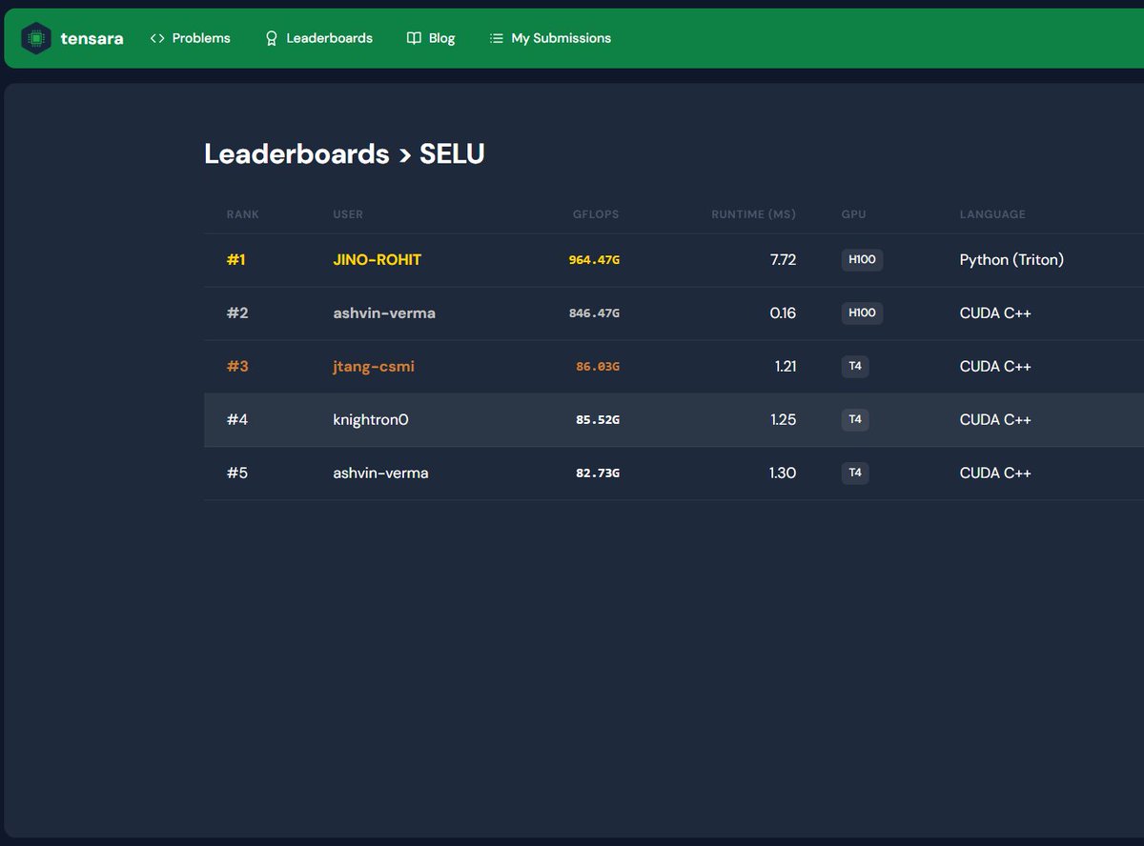
Task: Click the T4 badge in jtang-csmi row
Action: 855,367
